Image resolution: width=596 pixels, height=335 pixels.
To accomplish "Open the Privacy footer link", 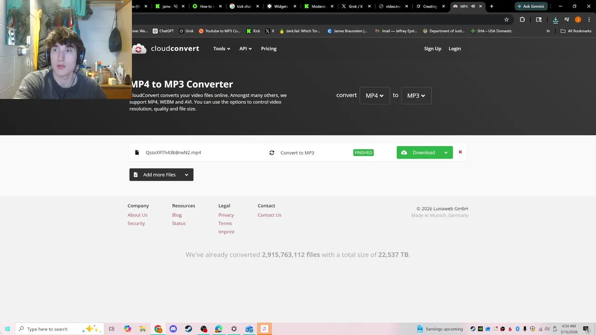I will (x=226, y=215).
